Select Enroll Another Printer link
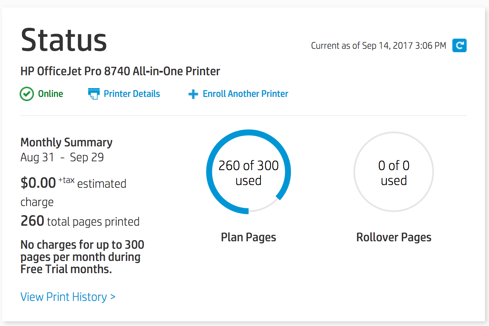 pyautogui.click(x=246, y=94)
